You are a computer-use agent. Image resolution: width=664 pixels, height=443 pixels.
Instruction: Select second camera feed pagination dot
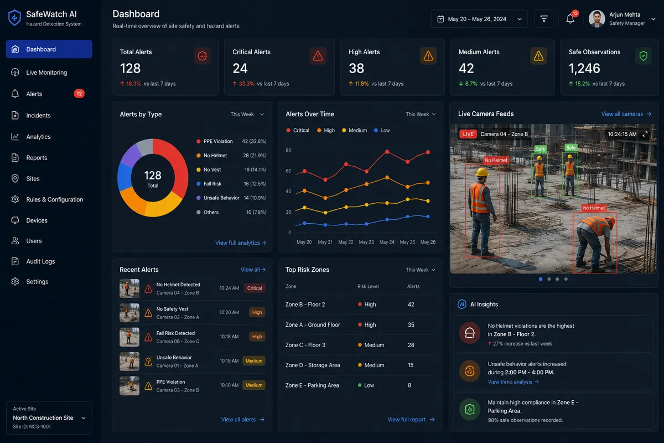tap(549, 279)
